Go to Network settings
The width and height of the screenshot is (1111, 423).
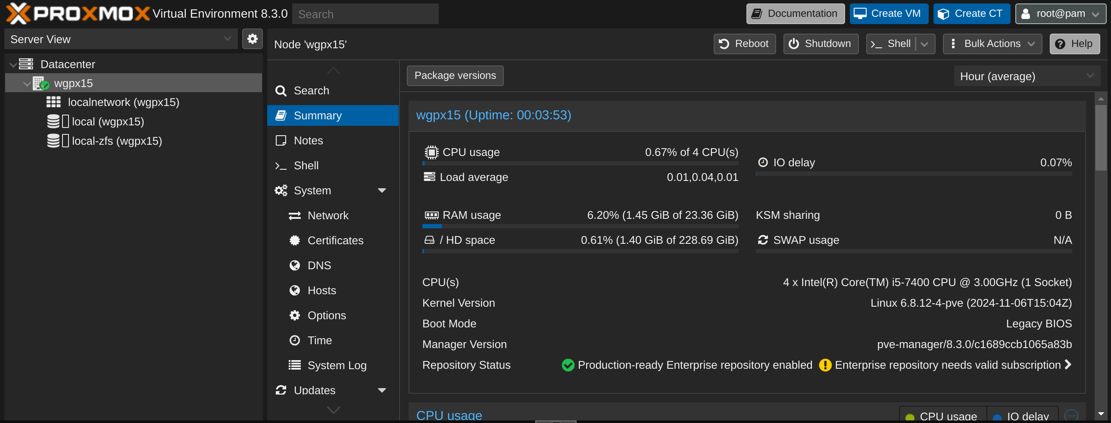(333, 216)
